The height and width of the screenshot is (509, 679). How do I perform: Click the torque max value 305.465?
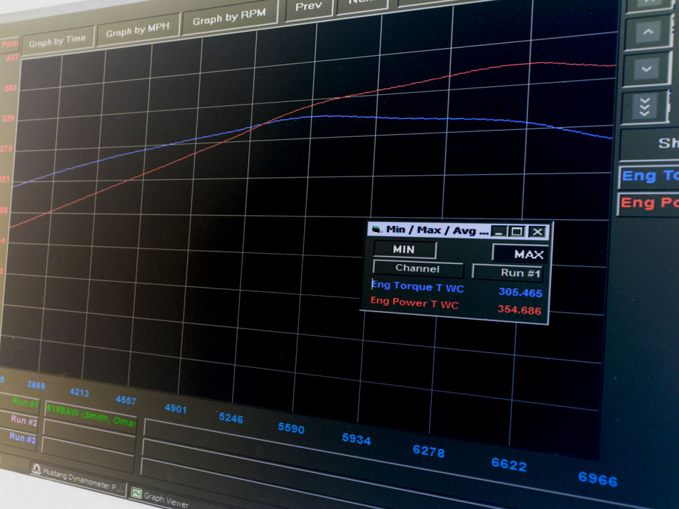(x=520, y=293)
